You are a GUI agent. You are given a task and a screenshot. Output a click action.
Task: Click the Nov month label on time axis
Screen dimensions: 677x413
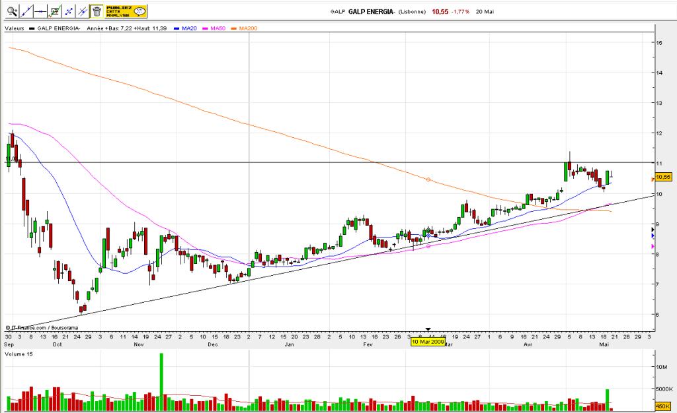point(139,344)
